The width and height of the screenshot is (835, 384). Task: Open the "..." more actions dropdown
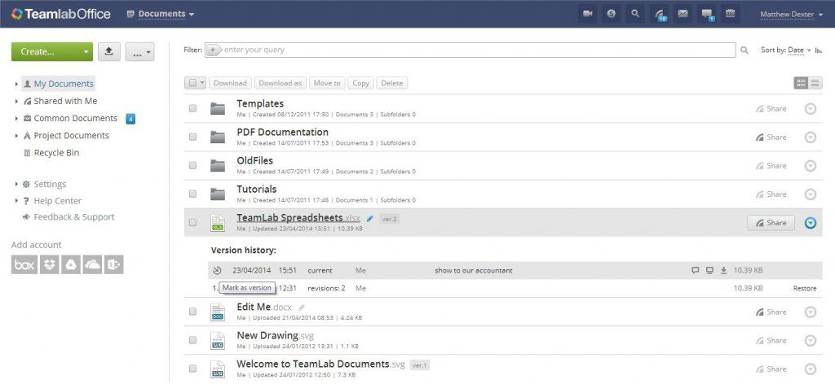coord(140,51)
